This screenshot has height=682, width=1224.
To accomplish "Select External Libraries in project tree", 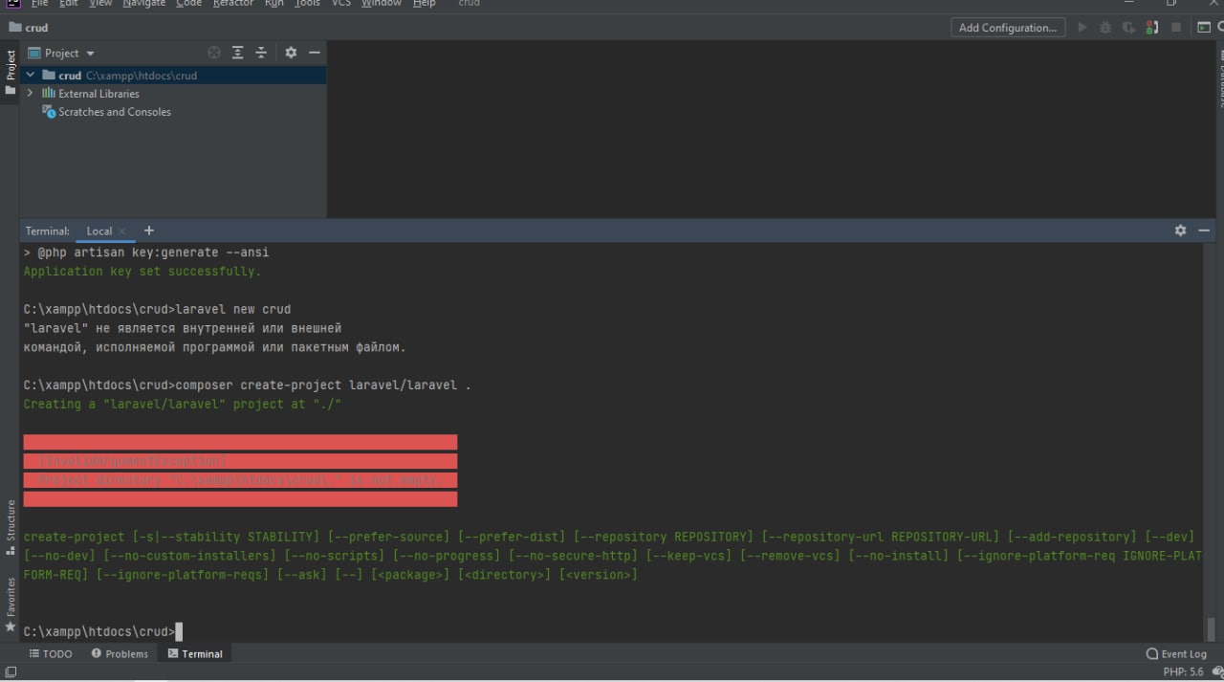I will point(98,94).
